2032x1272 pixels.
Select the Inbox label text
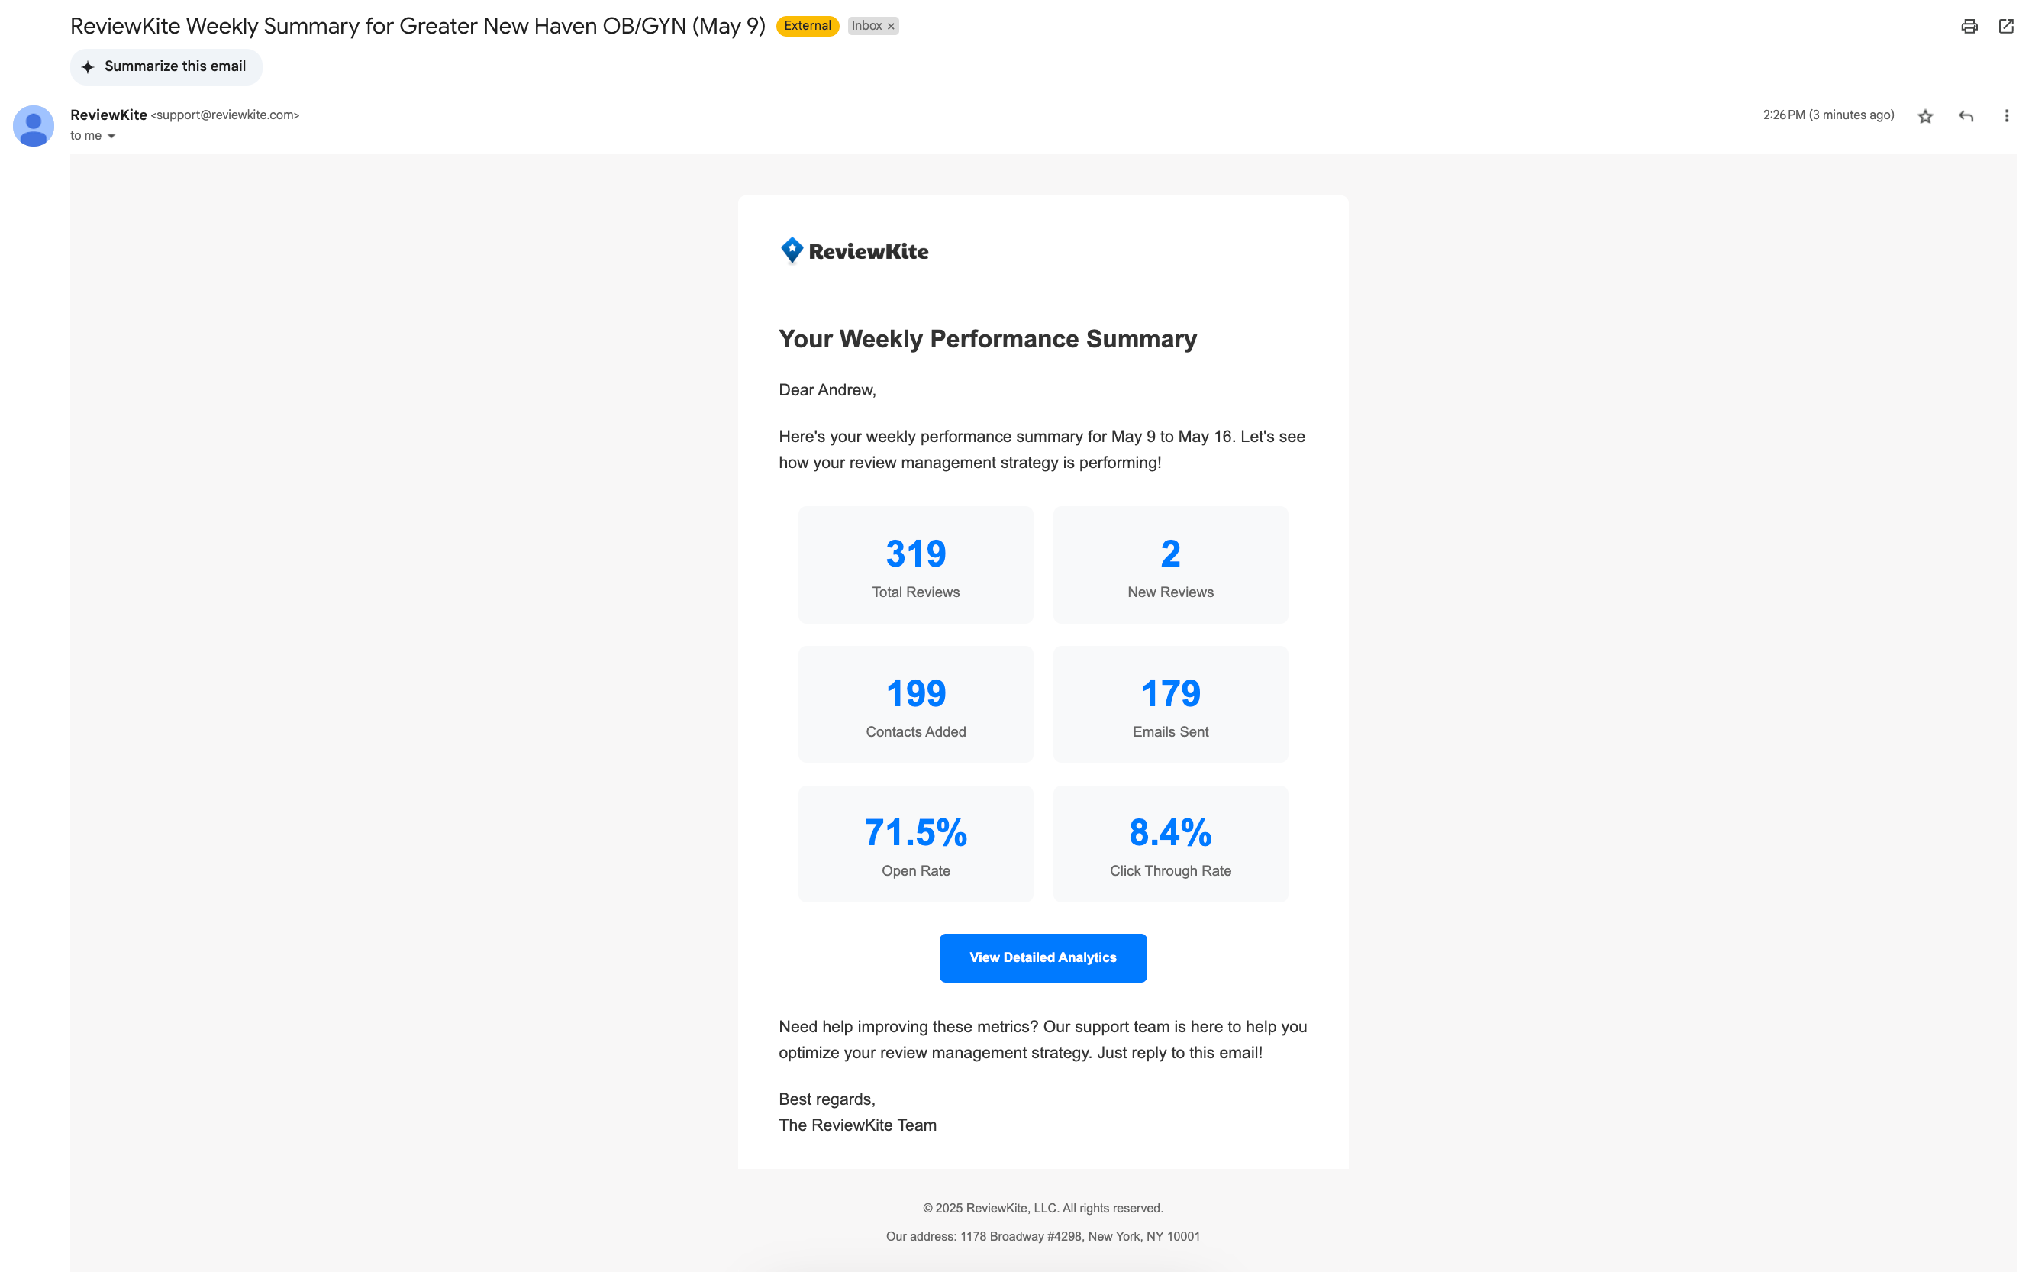[x=866, y=26]
